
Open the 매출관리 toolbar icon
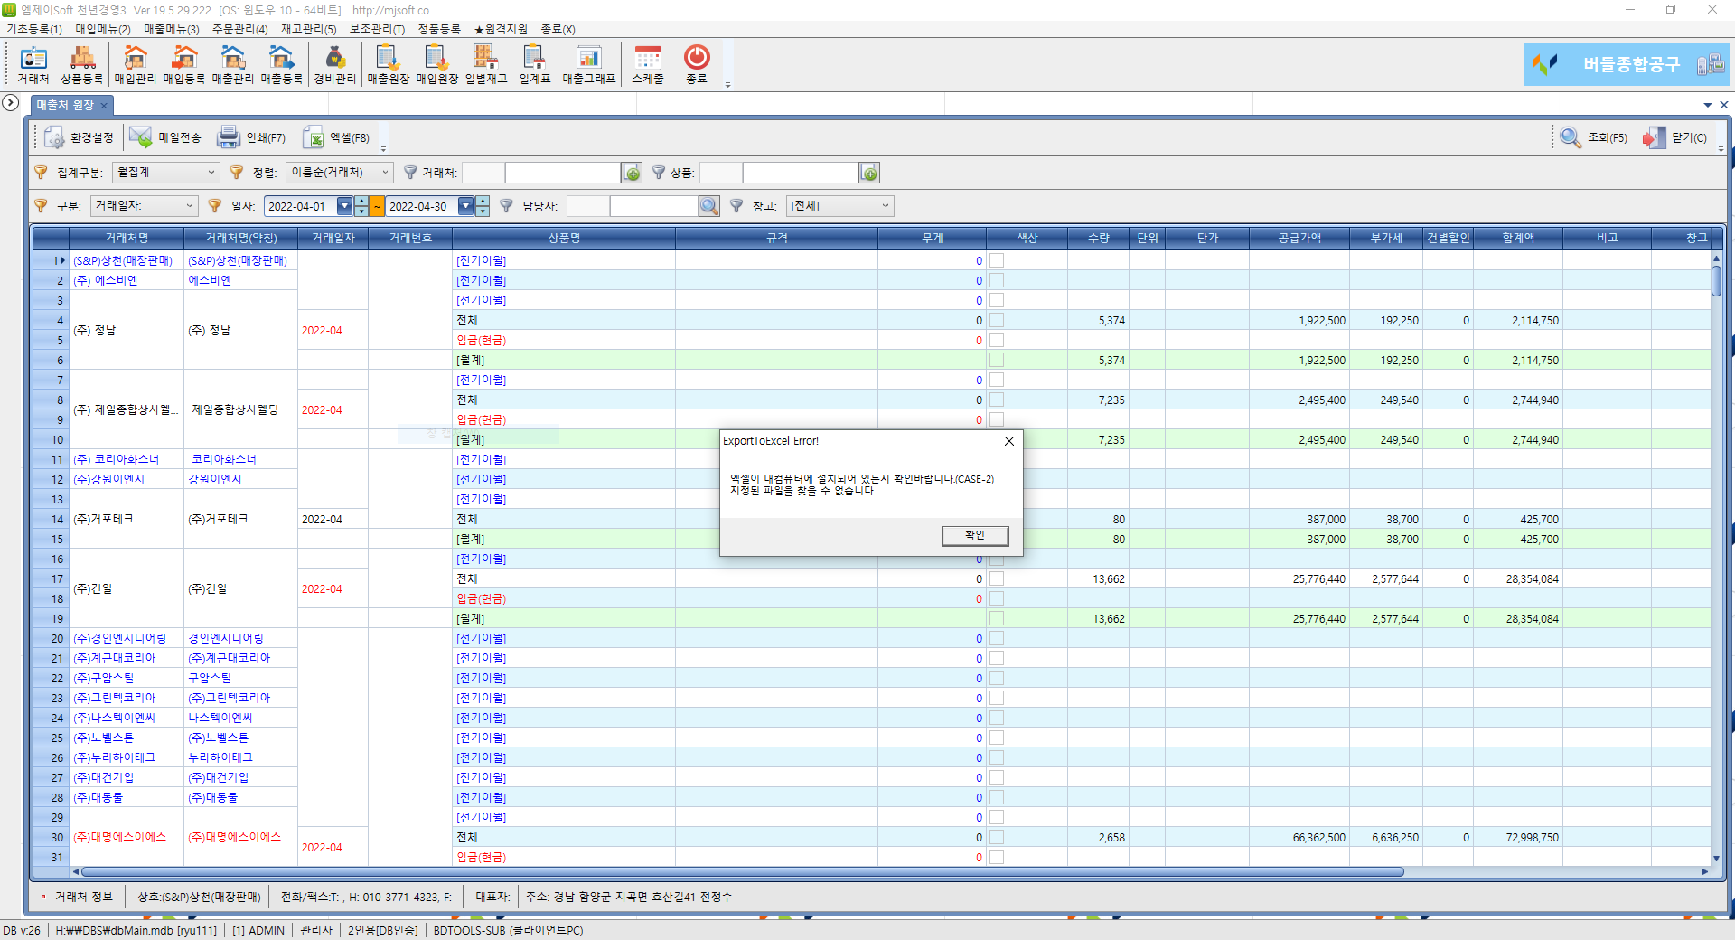[233, 65]
